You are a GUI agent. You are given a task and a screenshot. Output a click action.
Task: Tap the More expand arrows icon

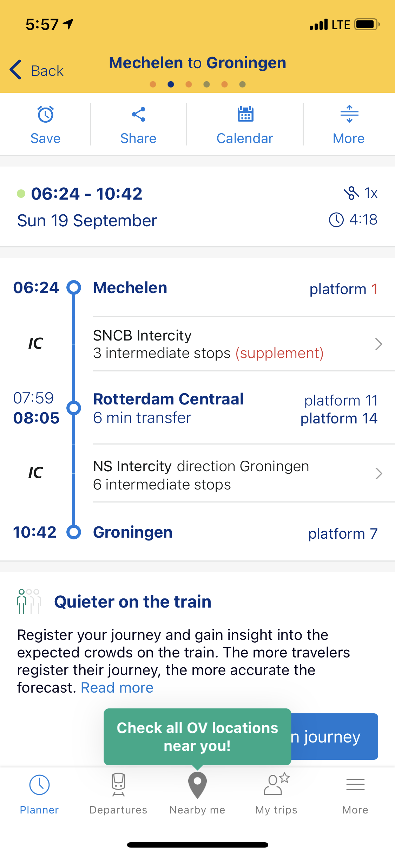coord(349,115)
